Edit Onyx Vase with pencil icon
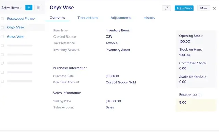 [167, 8]
